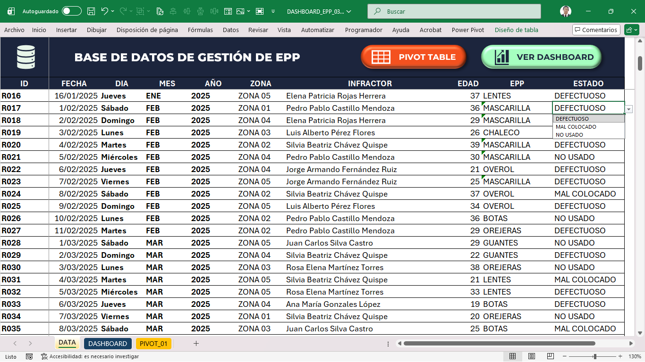The width and height of the screenshot is (645, 362).
Task: Switch to the DASHBOARD sheet tab
Action: 108,344
